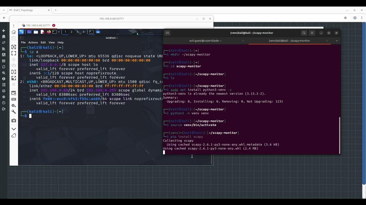This screenshot has height=205, width=366.
Task: Open lab details list icon in EVE sidebar
Action: tap(4, 85)
